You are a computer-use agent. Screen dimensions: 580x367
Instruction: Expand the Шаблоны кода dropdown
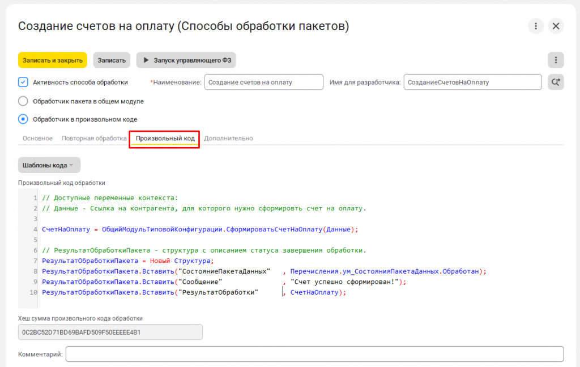49,165
